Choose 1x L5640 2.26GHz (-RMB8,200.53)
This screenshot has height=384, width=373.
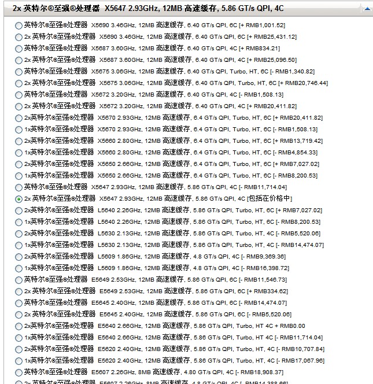coord(19,222)
